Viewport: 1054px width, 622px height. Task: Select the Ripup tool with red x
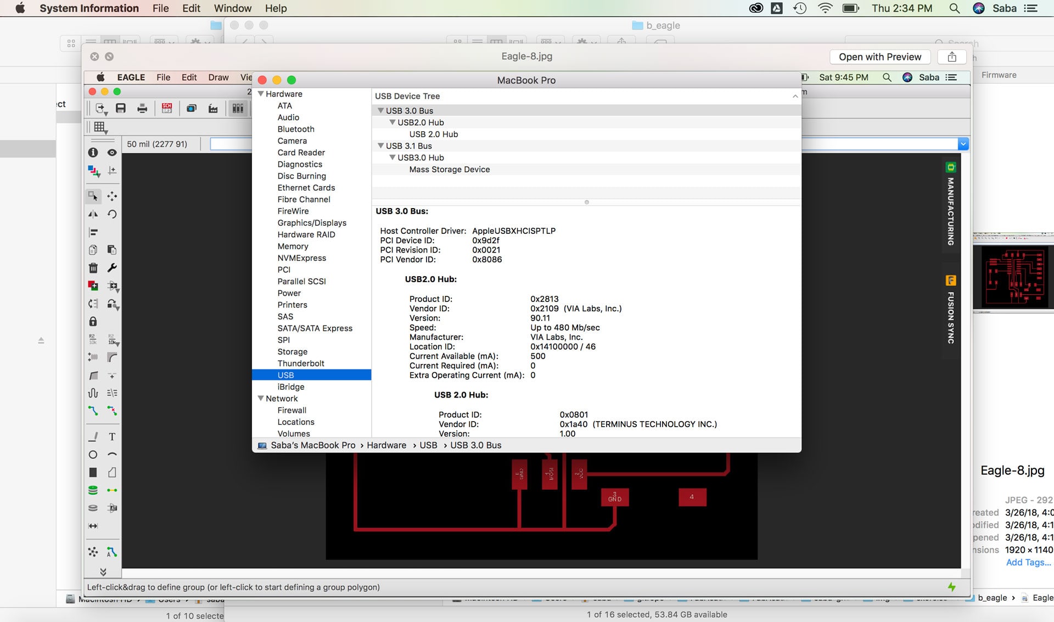coord(112,411)
